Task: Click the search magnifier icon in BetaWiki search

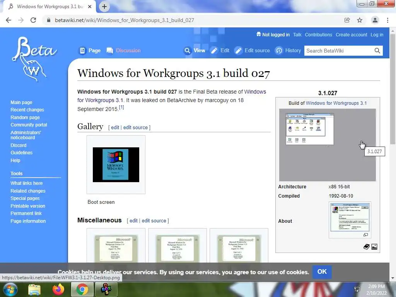Action: [x=377, y=51]
